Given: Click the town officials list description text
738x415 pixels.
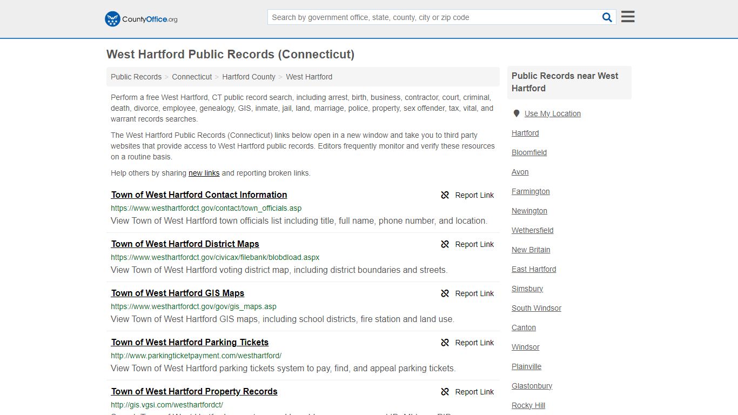Looking at the screenshot, I should (299, 220).
